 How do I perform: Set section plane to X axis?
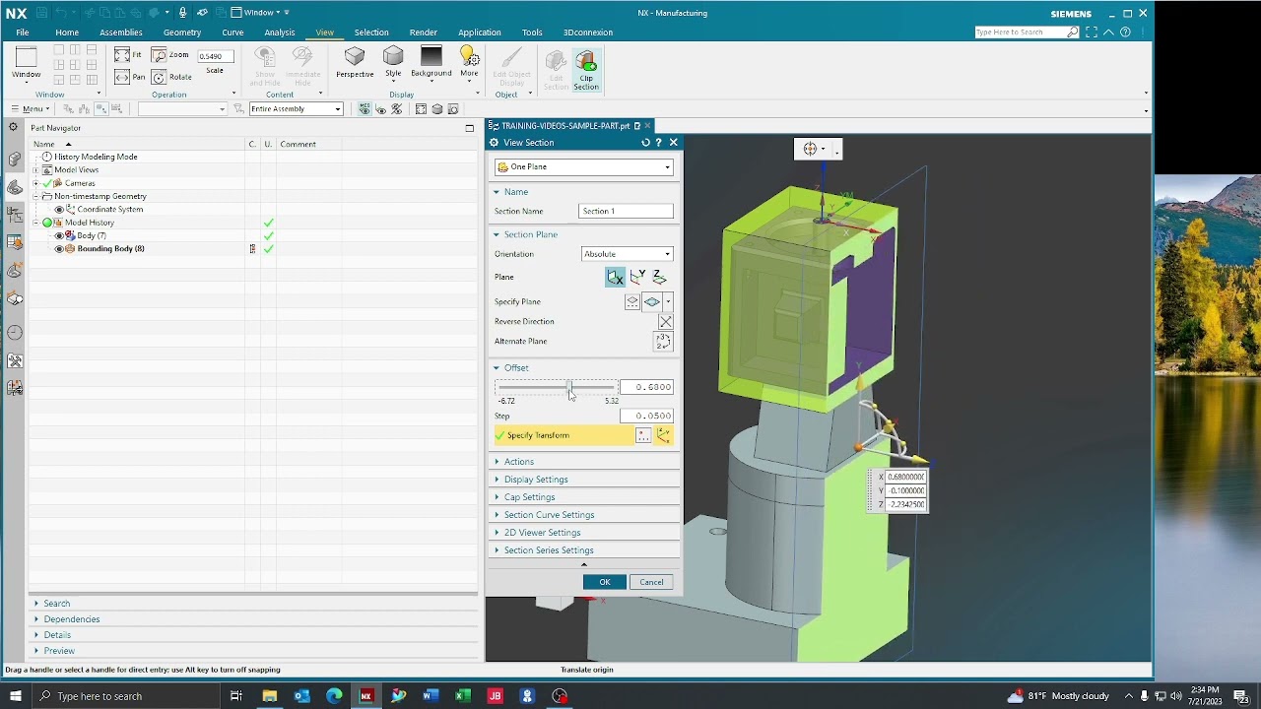pos(615,278)
